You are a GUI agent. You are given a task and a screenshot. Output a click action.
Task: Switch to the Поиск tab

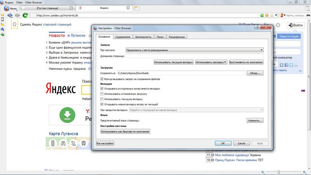pyautogui.click(x=160, y=37)
